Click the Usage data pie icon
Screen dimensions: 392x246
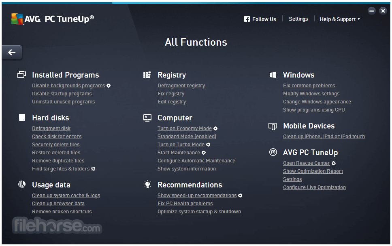coord(22,184)
